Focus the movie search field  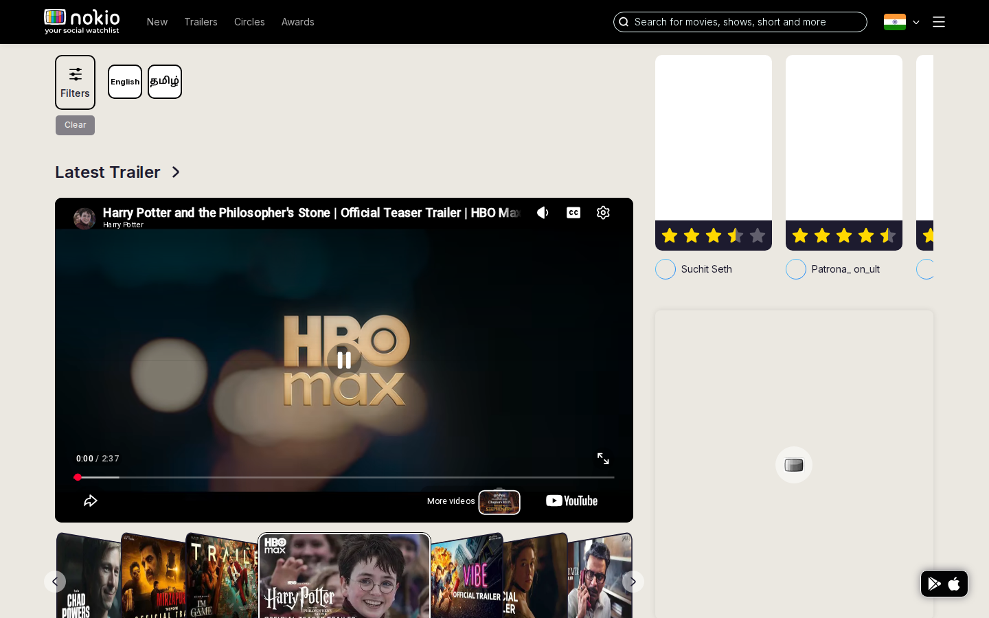click(x=740, y=22)
